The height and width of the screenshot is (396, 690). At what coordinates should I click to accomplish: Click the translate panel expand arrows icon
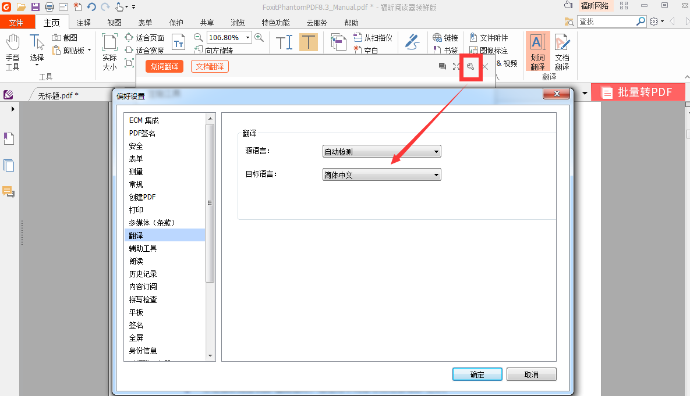pyautogui.click(x=457, y=66)
